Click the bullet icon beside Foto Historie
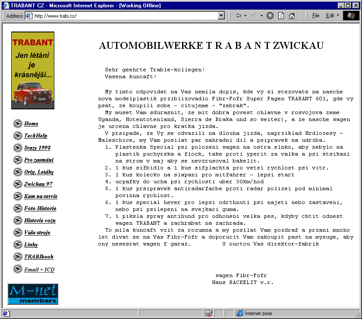Screen dimensions: 362x319 (18, 208)
